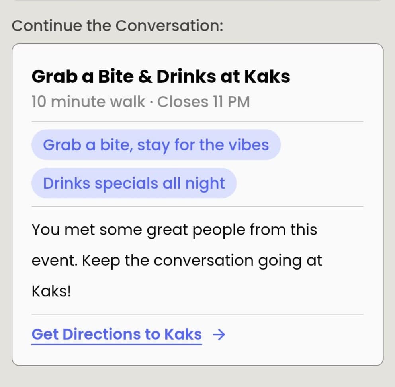This screenshot has height=387, width=395.
Task: Click the divider line below the walk time subtitle
Action: [197, 121]
